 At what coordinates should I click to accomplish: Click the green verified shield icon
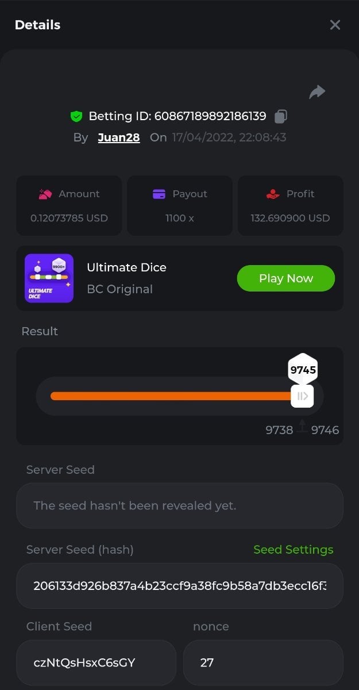pos(76,117)
